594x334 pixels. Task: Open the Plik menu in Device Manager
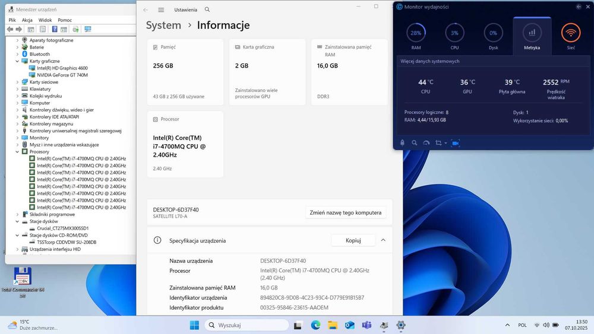click(x=12, y=20)
